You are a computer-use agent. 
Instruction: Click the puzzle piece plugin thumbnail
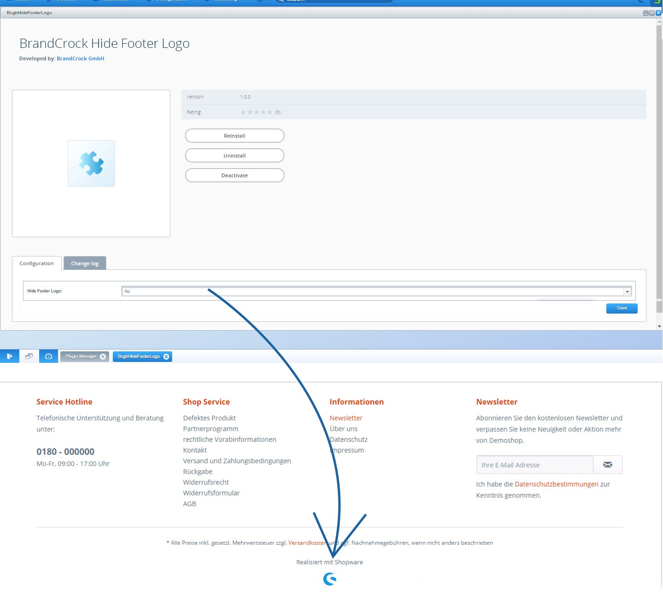point(91,163)
